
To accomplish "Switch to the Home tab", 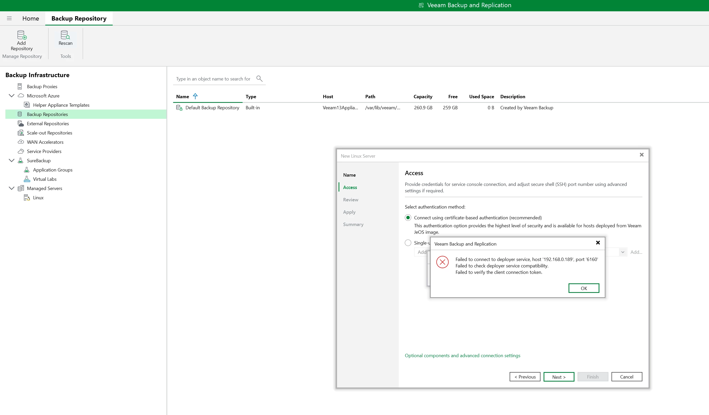I will pyautogui.click(x=31, y=19).
